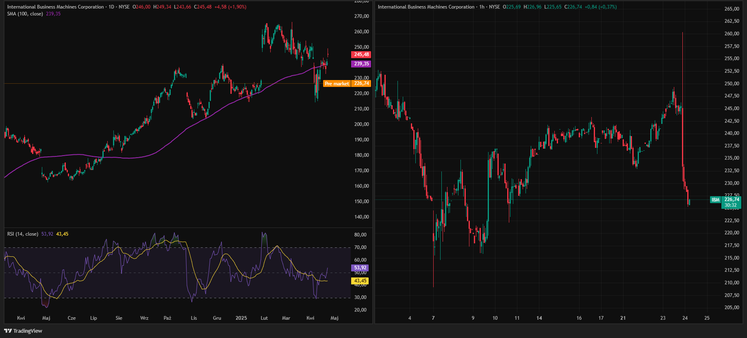Click the 'RSI (14, close)' indicator legend
The image size is (747, 338).
tap(23, 234)
